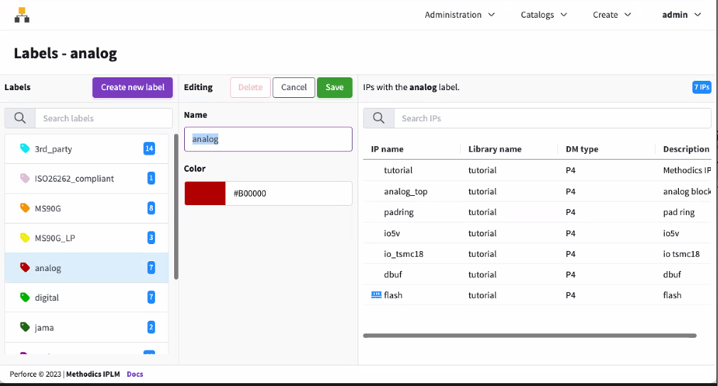Click the dark green jama tag icon

pos(25,328)
